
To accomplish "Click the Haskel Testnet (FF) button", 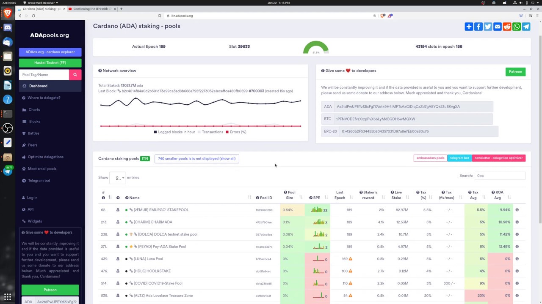I will pyautogui.click(x=50, y=63).
